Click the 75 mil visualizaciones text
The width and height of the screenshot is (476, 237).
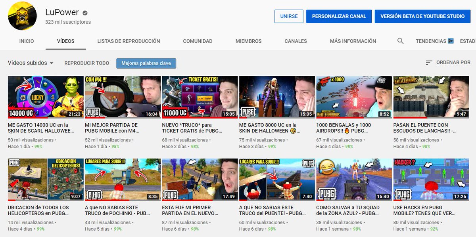(x=262, y=140)
